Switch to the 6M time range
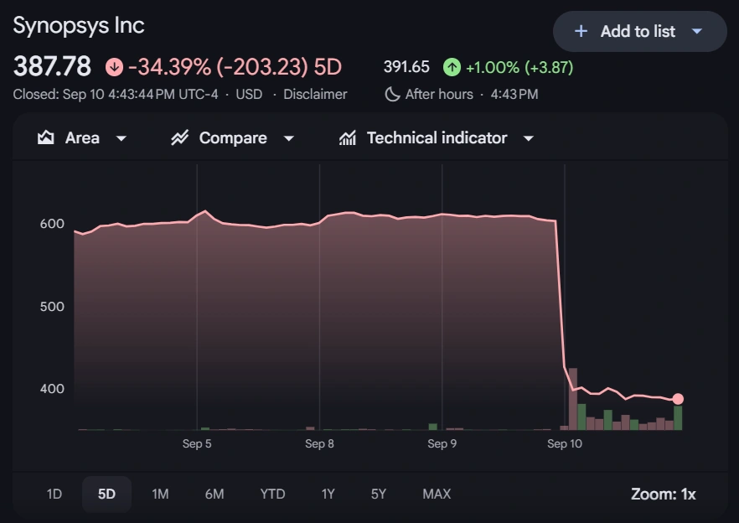This screenshot has height=523, width=739. pyautogui.click(x=214, y=494)
